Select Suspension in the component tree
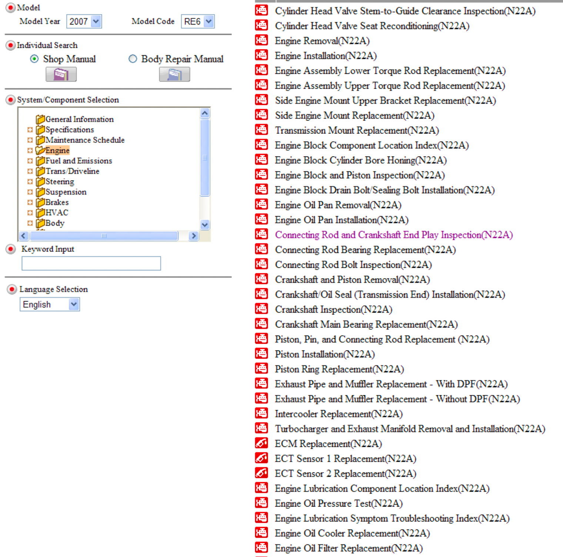The width and height of the screenshot is (563, 557). point(66,192)
